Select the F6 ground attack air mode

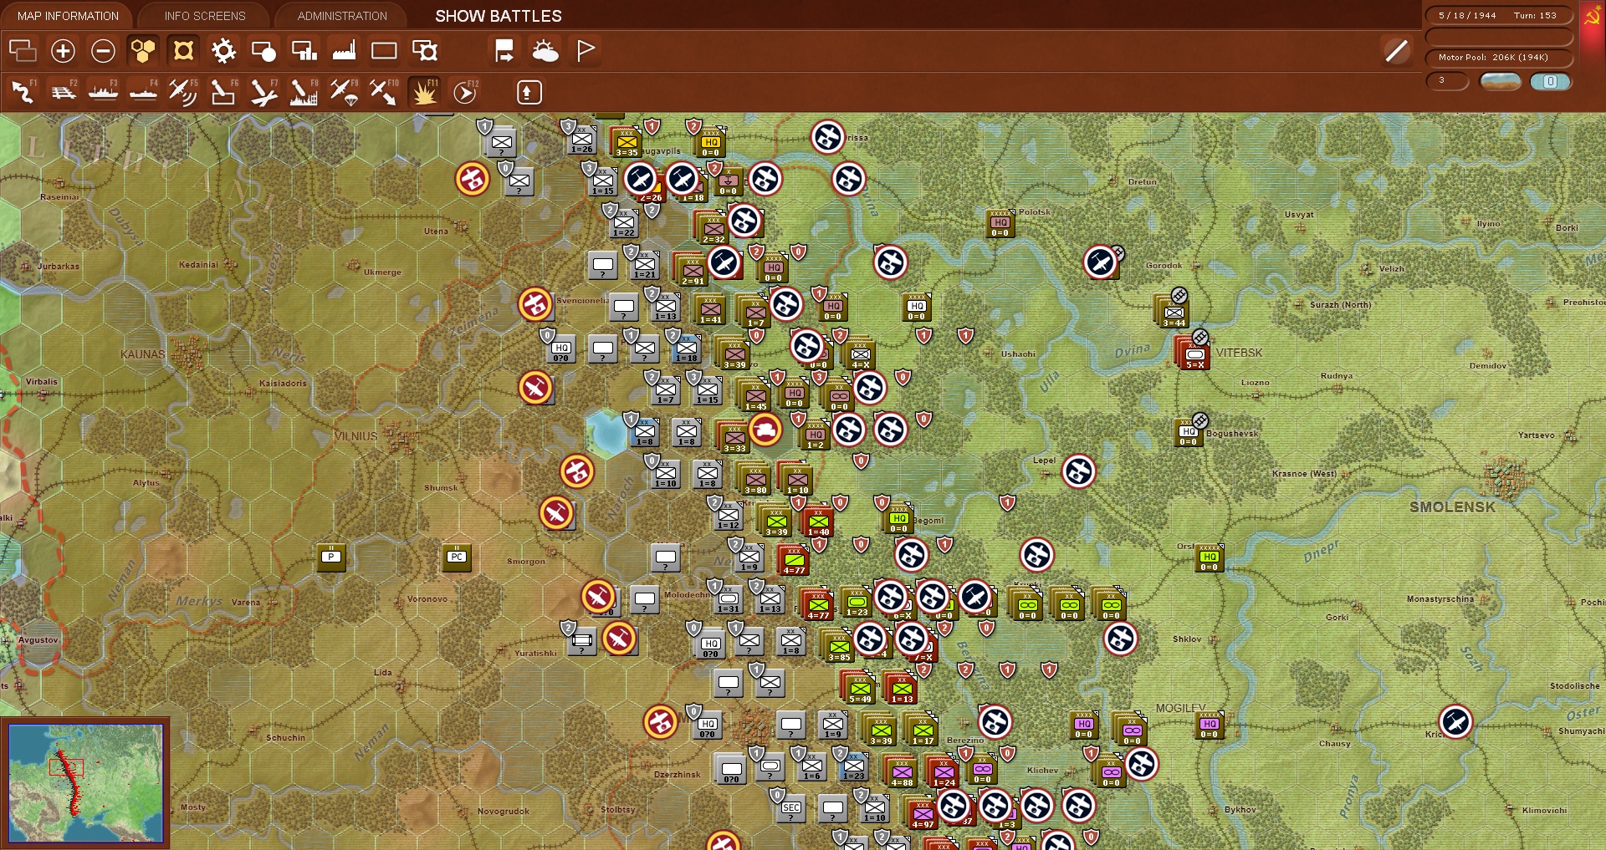pyautogui.click(x=223, y=92)
